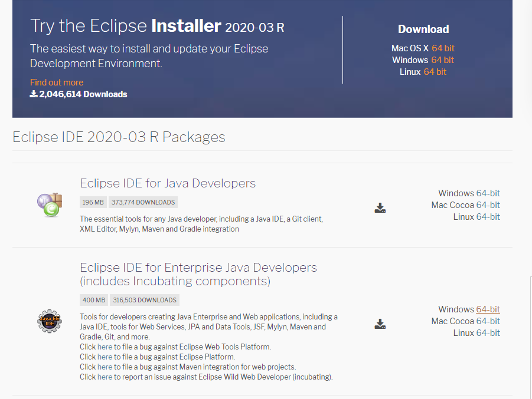Viewport: 532px width, 399px height.
Task: Click the 373,774 DOWNLOADS badge
Action: coord(143,202)
